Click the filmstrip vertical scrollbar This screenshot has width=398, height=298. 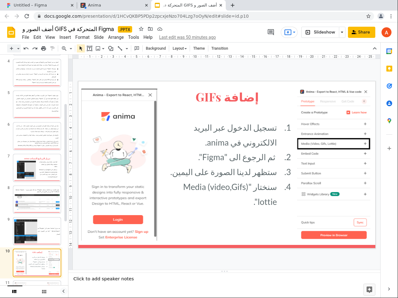pyautogui.click(x=65, y=162)
